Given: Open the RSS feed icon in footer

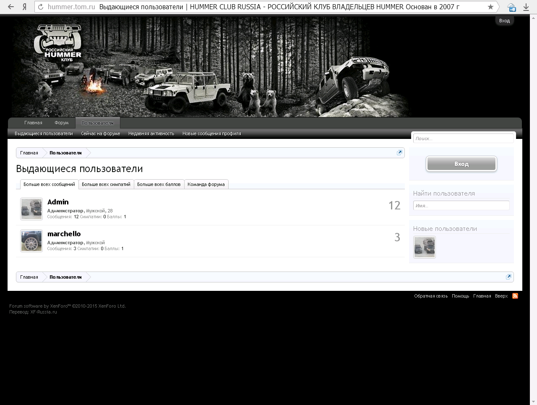Looking at the screenshot, I should pyautogui.click(x=515, y=296).
